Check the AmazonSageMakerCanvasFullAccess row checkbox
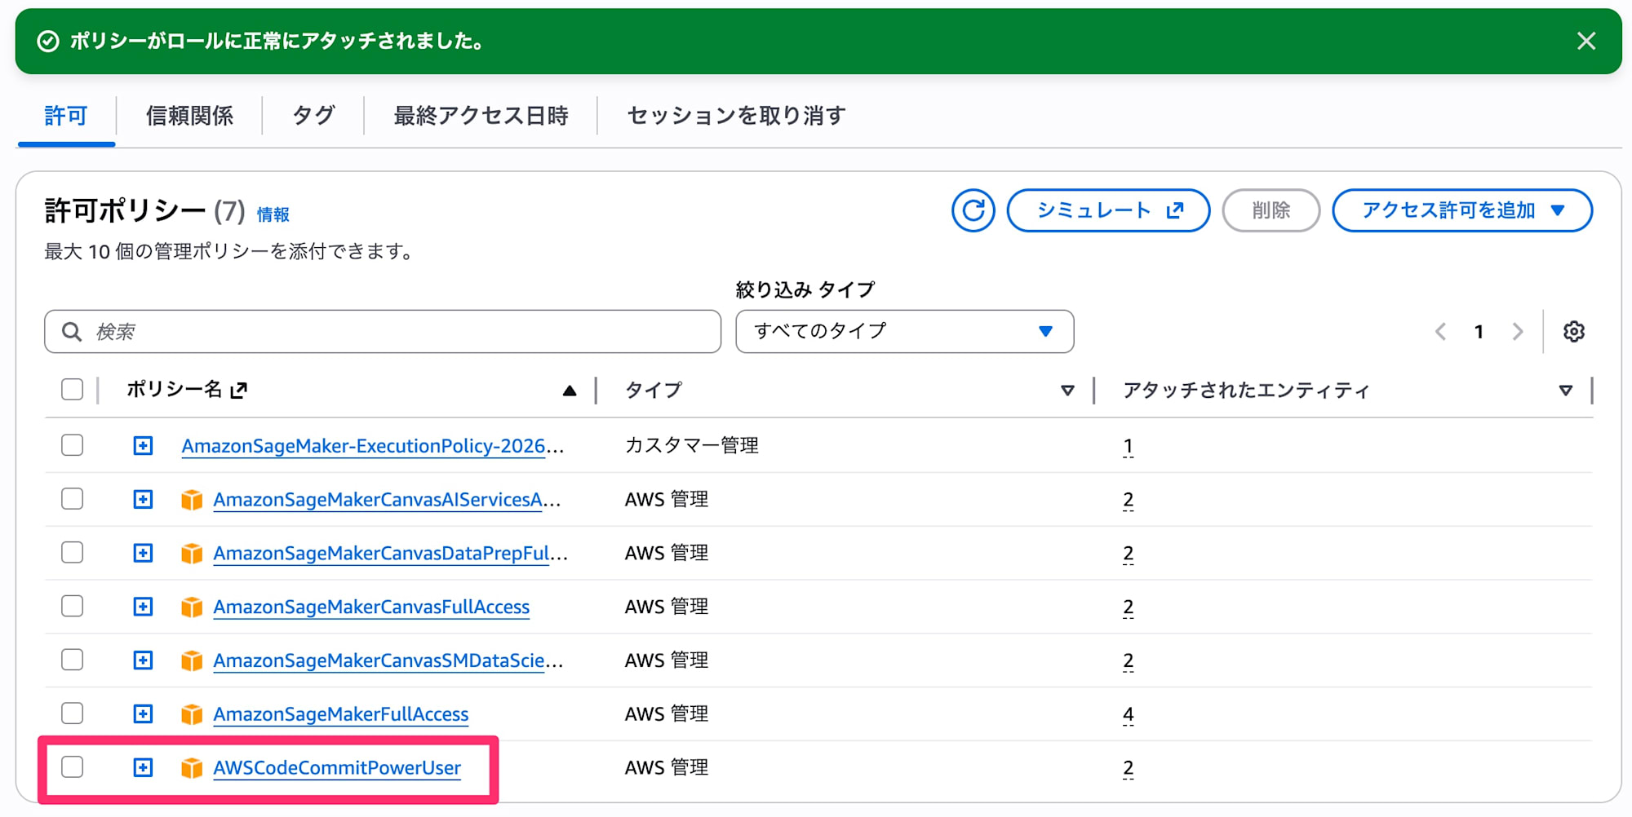 73,607
